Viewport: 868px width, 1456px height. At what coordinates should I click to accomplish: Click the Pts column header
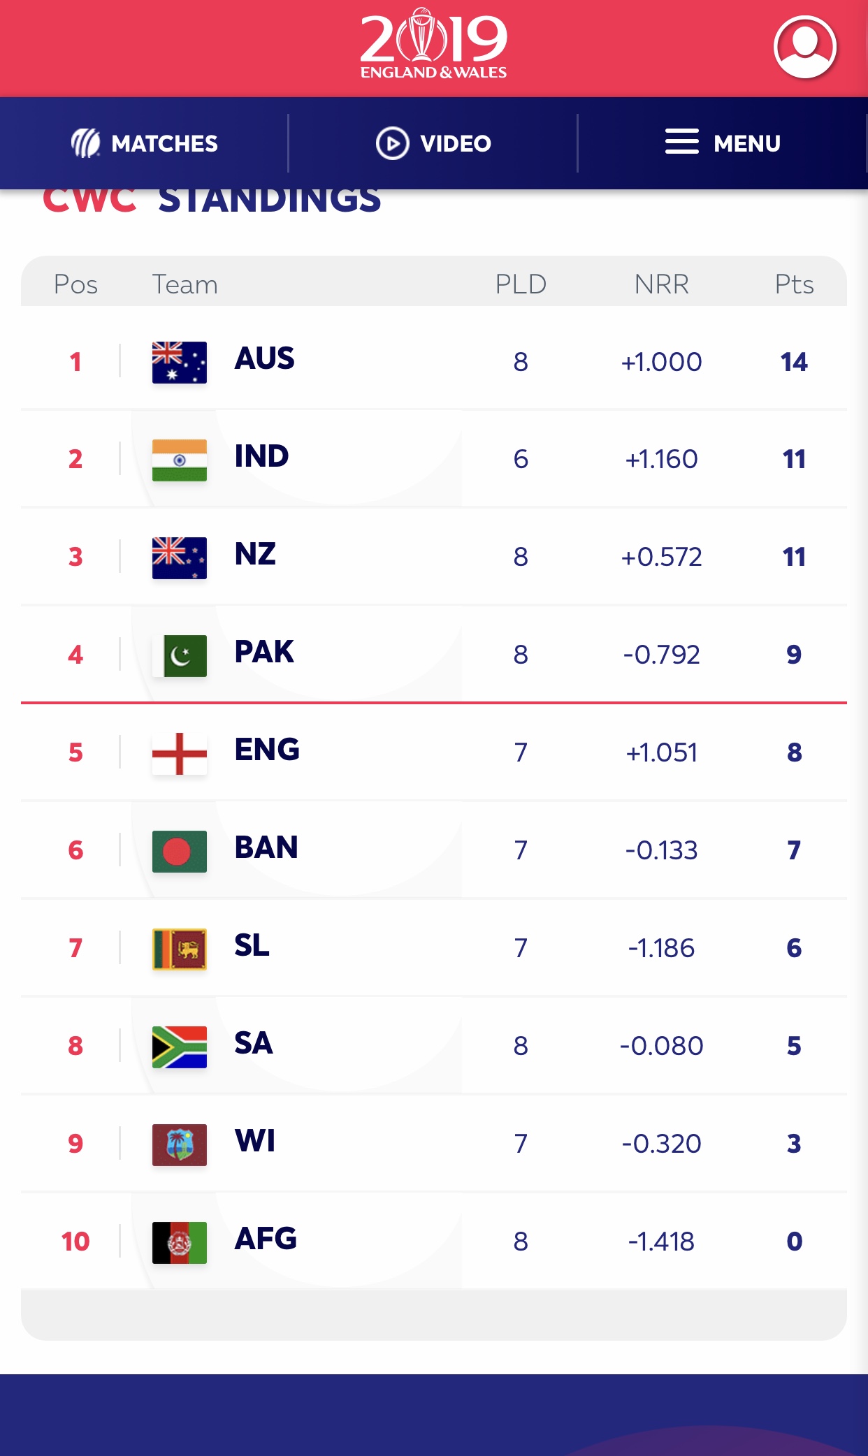pos(794,284)
